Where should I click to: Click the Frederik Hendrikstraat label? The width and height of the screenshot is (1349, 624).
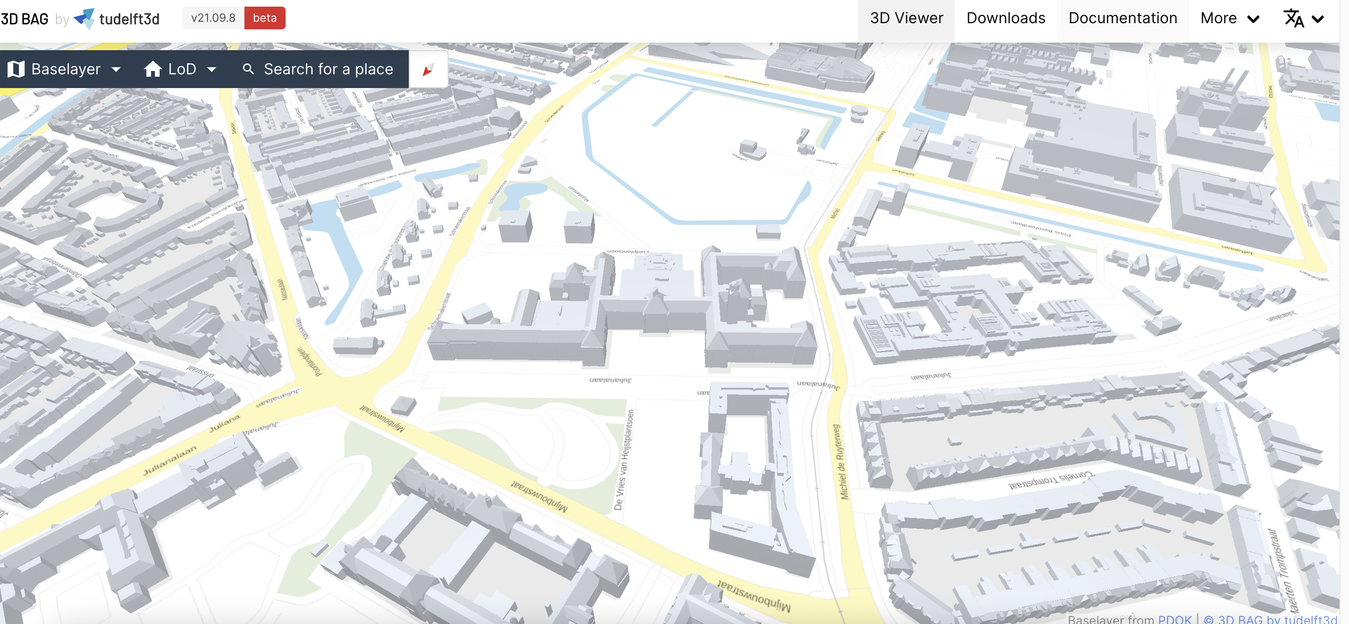point(217,214)
